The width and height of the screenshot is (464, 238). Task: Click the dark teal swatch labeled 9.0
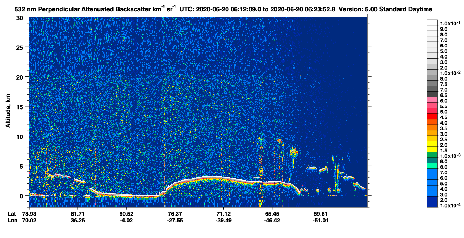pos(432,161)
